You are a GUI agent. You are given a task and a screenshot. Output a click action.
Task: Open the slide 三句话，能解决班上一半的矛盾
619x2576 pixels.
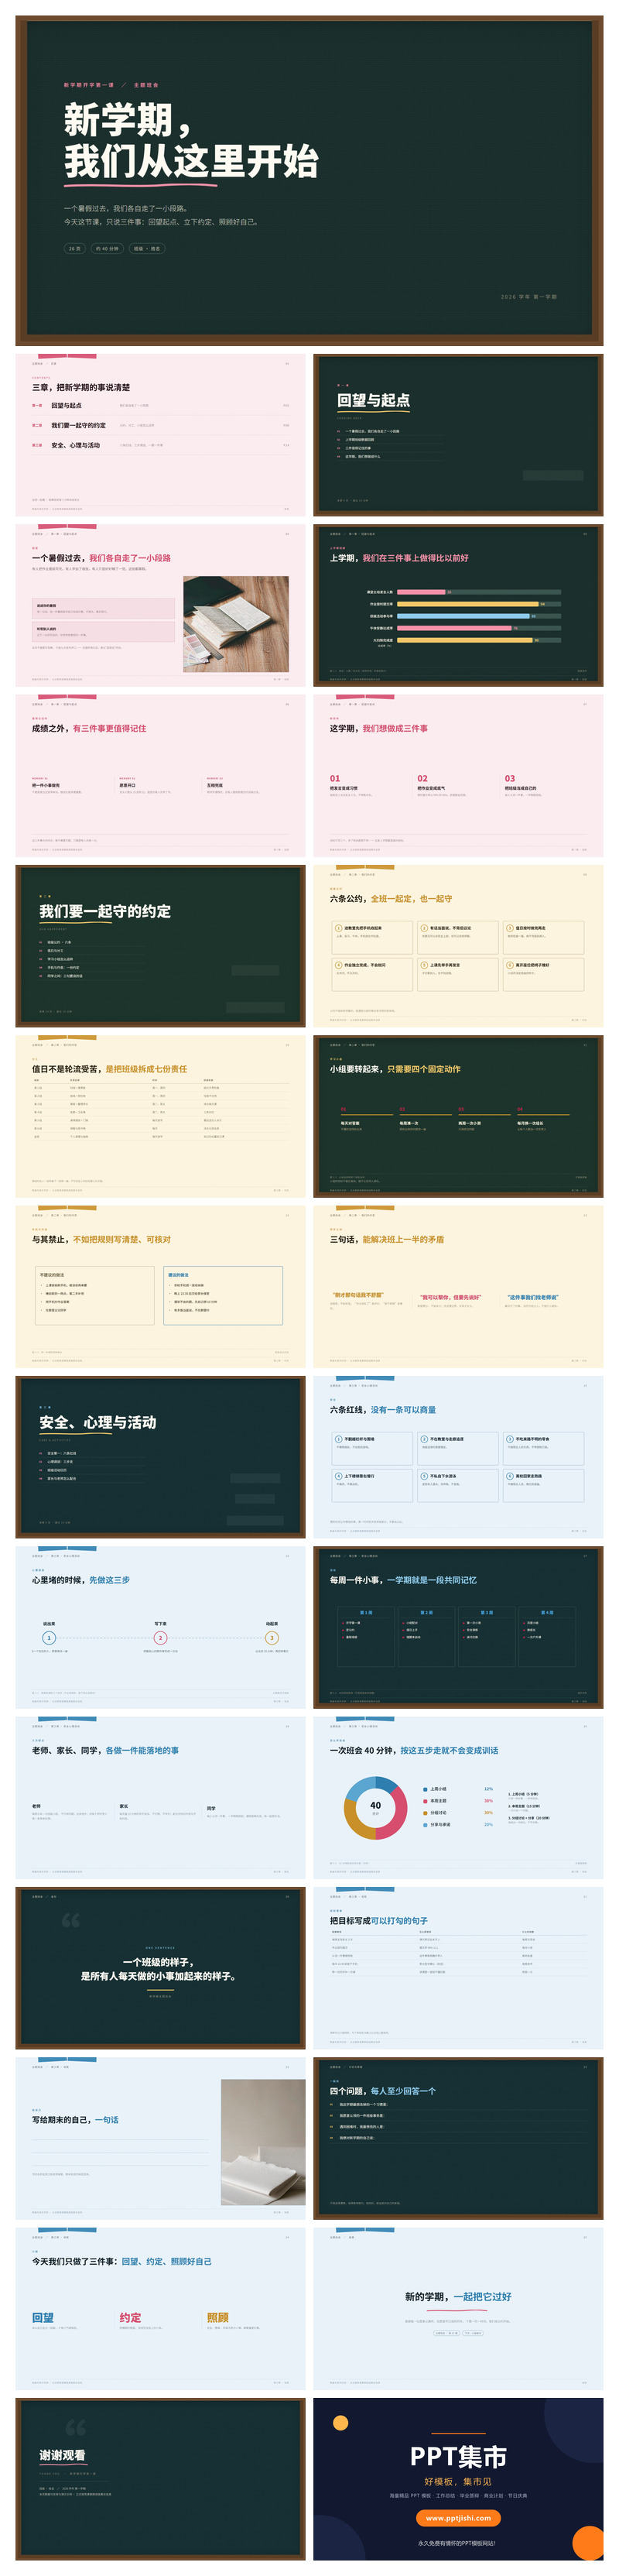point(458,1287)
